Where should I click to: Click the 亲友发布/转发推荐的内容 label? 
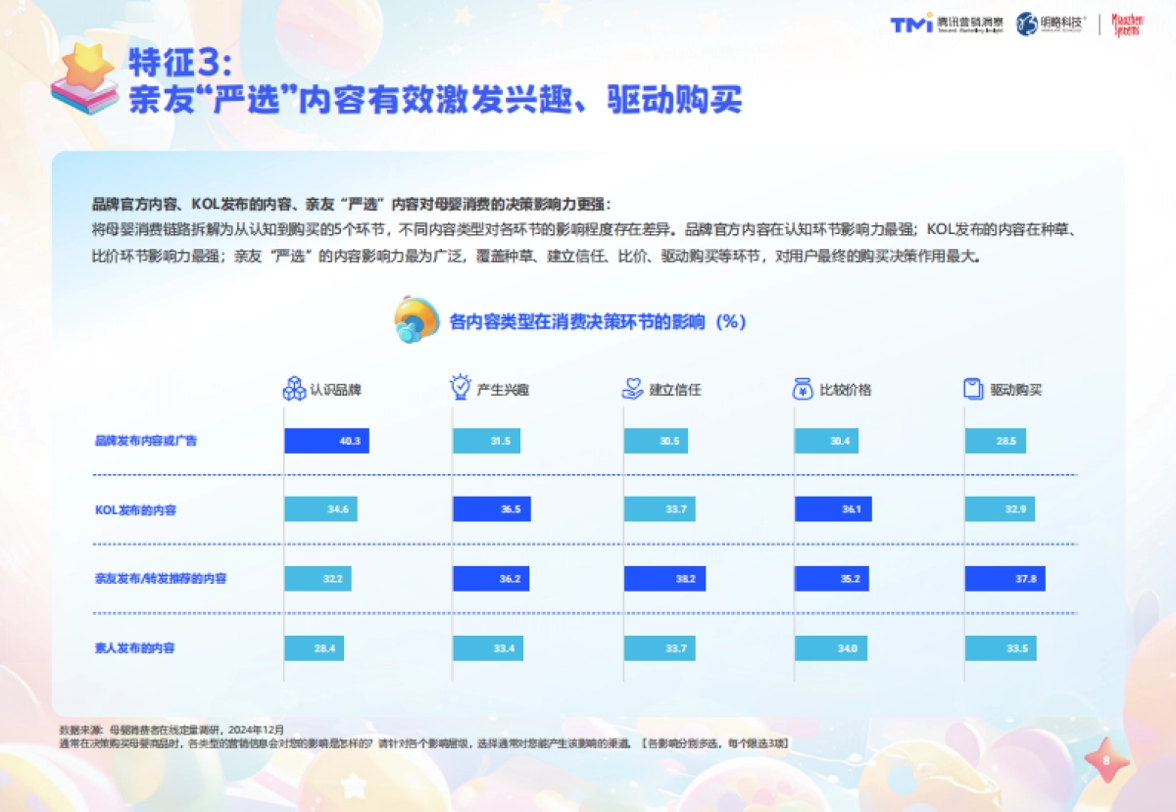[x=160, y=579]
